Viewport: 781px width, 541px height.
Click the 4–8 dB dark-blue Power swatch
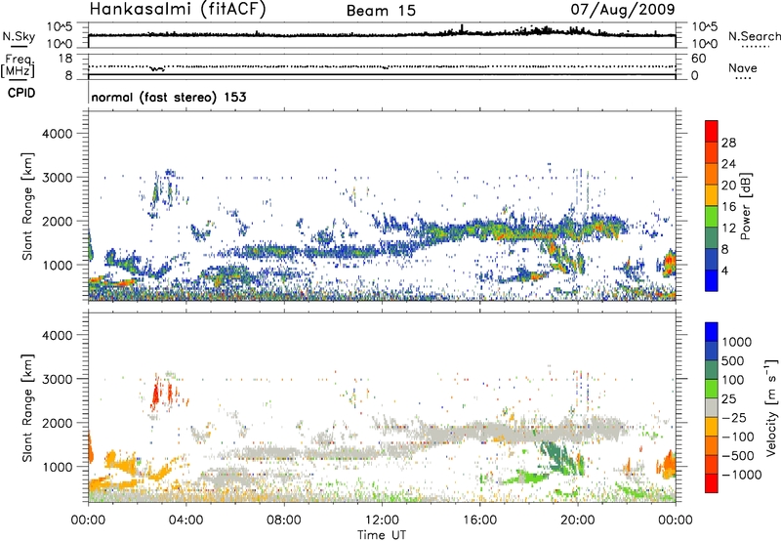coord(712,260)
